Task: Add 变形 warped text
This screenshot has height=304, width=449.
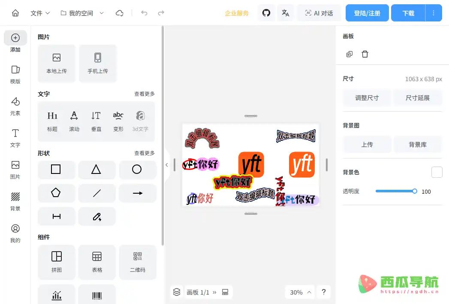Action: 118,122
